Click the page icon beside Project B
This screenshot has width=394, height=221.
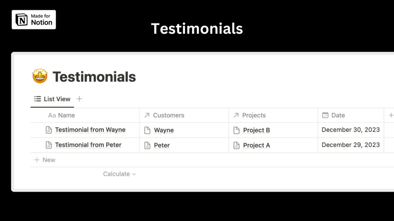(236, 130)
